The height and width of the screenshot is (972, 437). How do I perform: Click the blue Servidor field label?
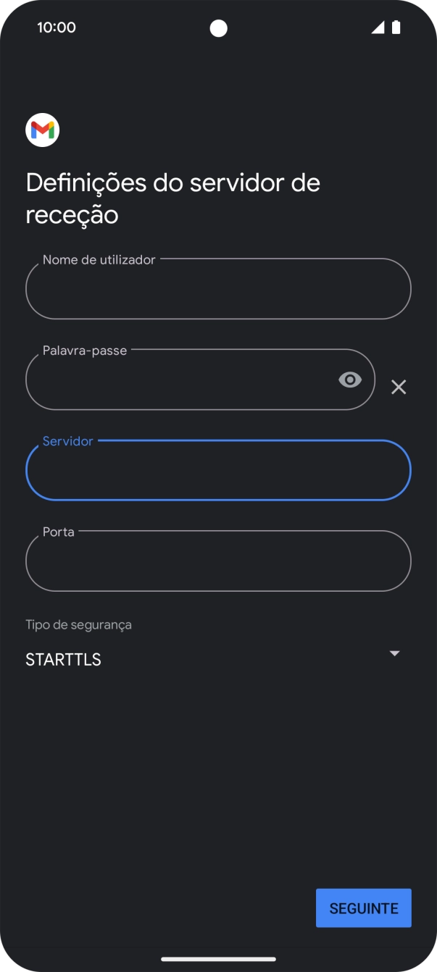pyautogui.click(x=68, y=441)
